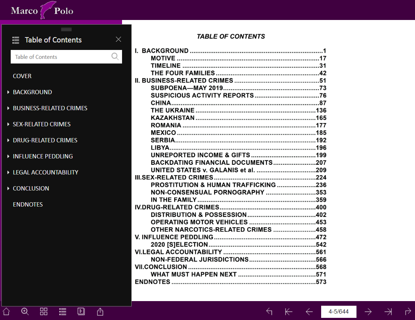Click MEXICO page entry
Viewport: 415px width, 320px height.
pos(238,133)
